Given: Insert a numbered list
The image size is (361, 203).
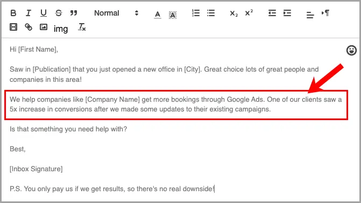Looking at the screenshot, I should click(x=196, y=13).
